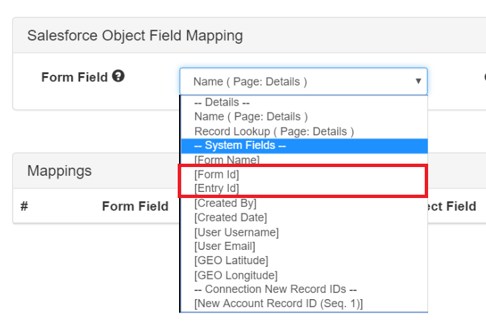Choose 'Name ( Page: Details )' from dropdown list

[304, 117]
